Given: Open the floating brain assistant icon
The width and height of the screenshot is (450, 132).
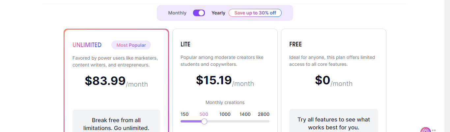Looking at the screenshot, I should click(425, 130).
